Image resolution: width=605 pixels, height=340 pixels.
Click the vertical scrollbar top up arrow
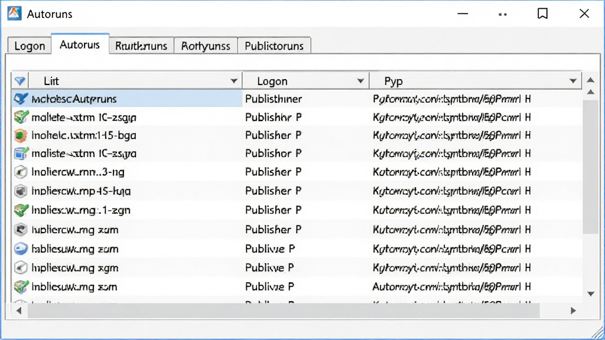coord(590,80)
